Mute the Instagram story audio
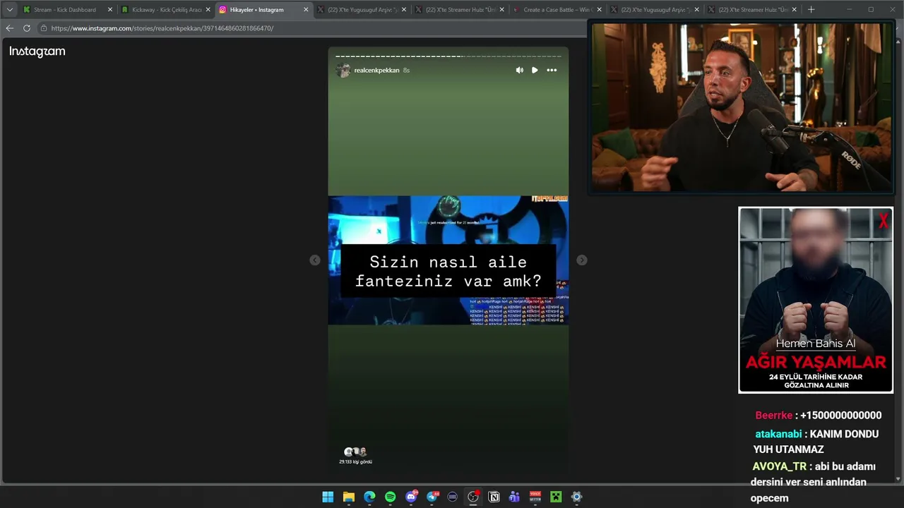Image resolution: width=904 pixels, height=508 pixels. [x=519, y=70]
